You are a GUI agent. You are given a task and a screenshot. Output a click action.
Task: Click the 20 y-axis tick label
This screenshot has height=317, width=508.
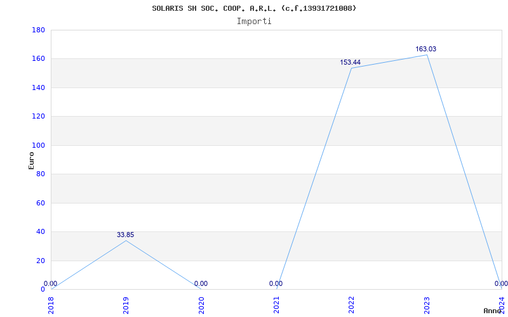(41, 261)
